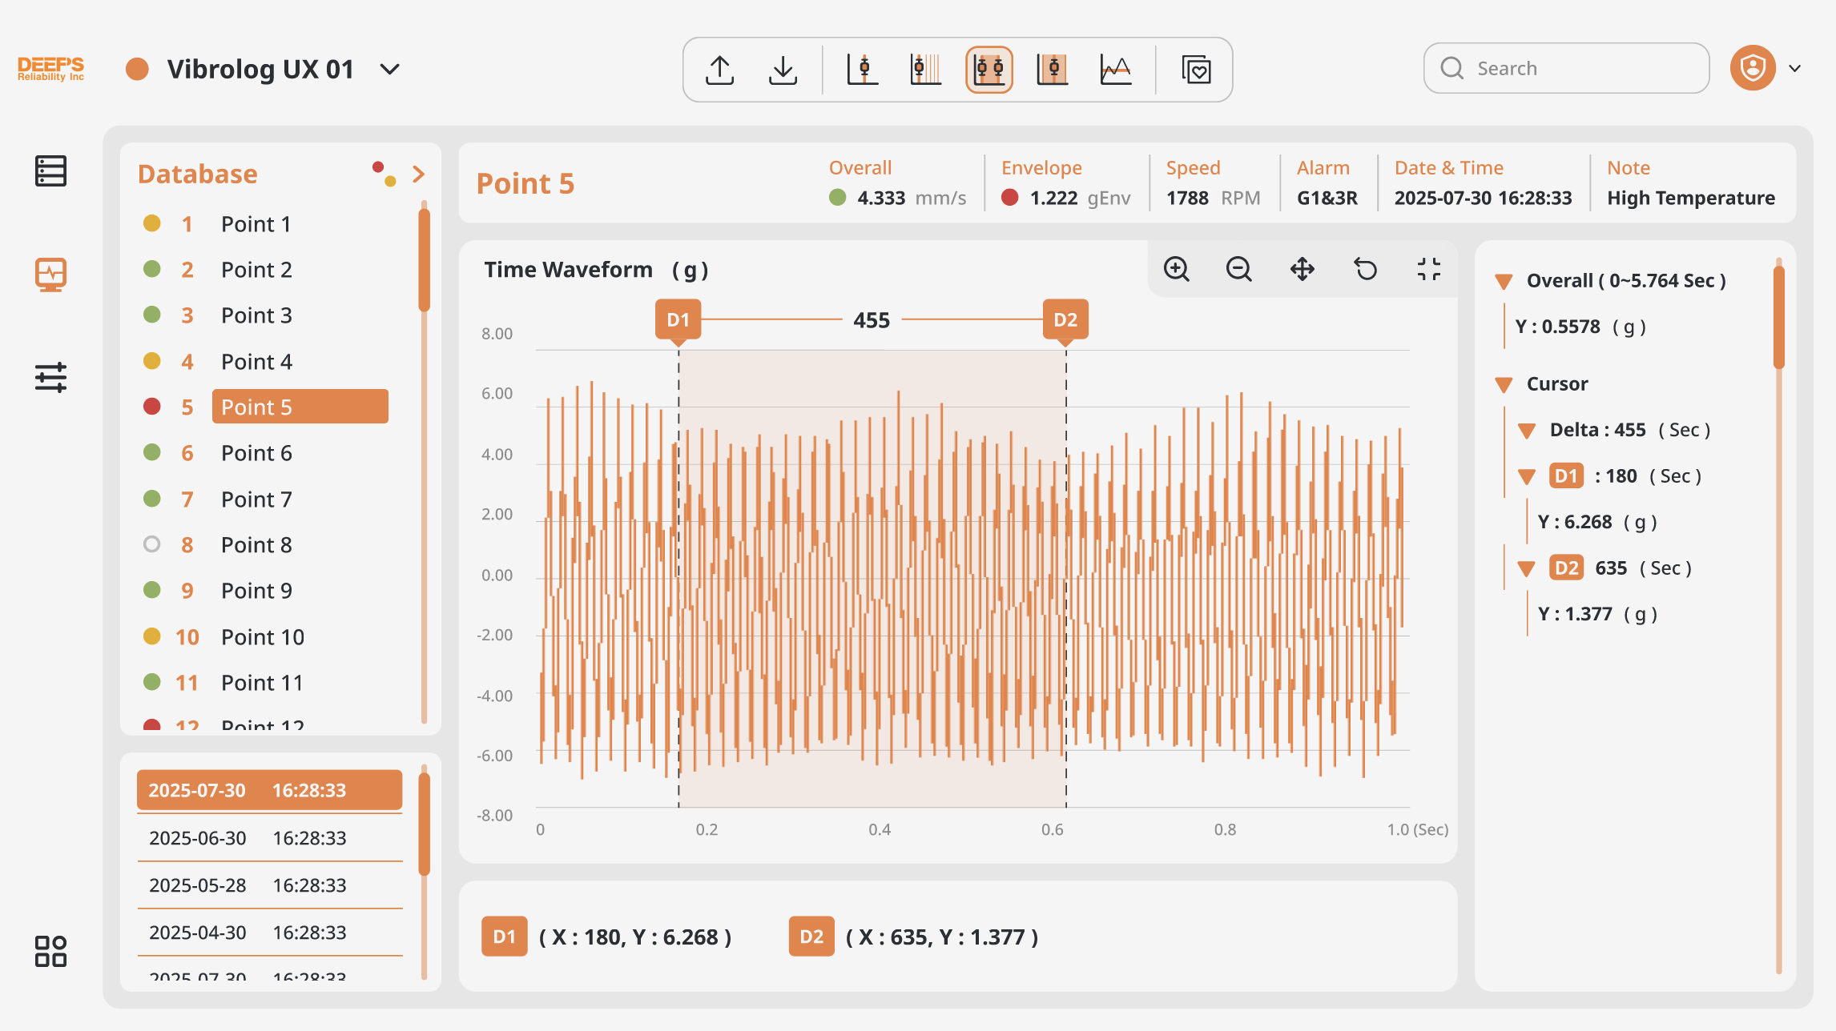Select the 2025-06-30 16:28:33 record
Image resolution: width=1836 pixels, height=1031 pixels.
click(269, 838)
